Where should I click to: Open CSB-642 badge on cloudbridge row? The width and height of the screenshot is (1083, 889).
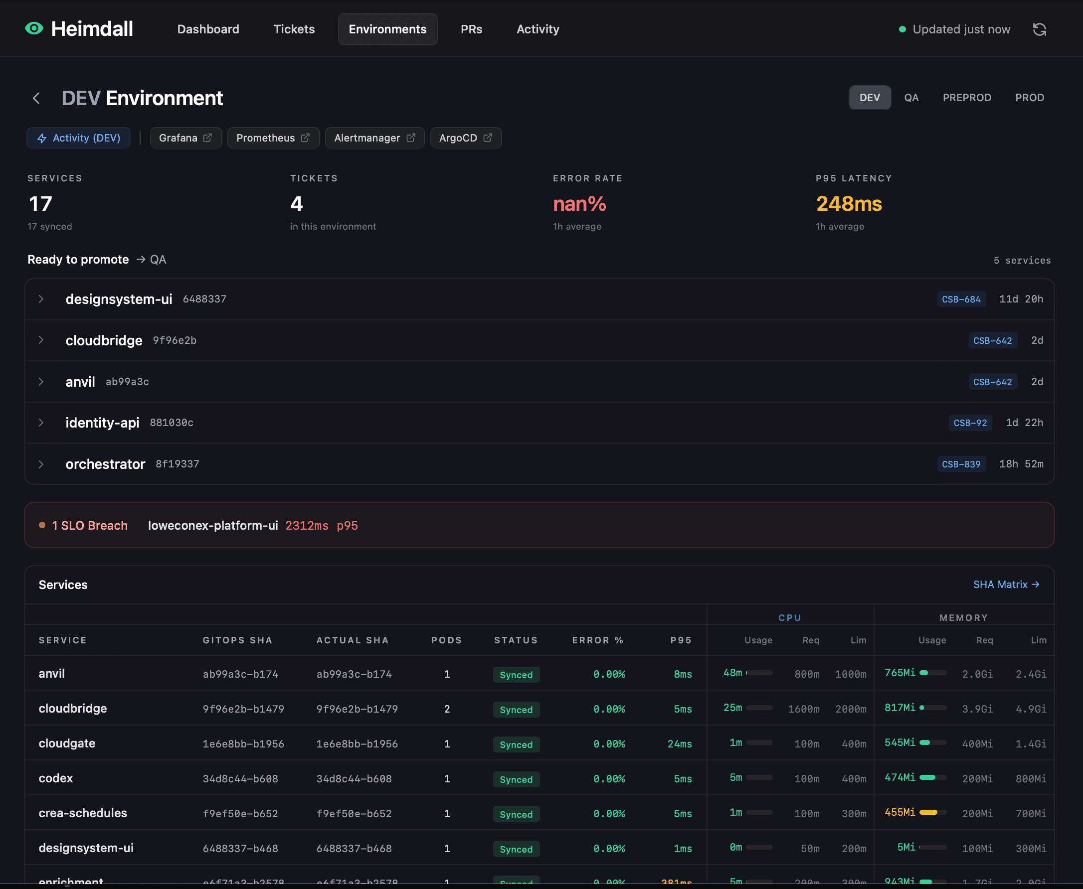[992, 340]
